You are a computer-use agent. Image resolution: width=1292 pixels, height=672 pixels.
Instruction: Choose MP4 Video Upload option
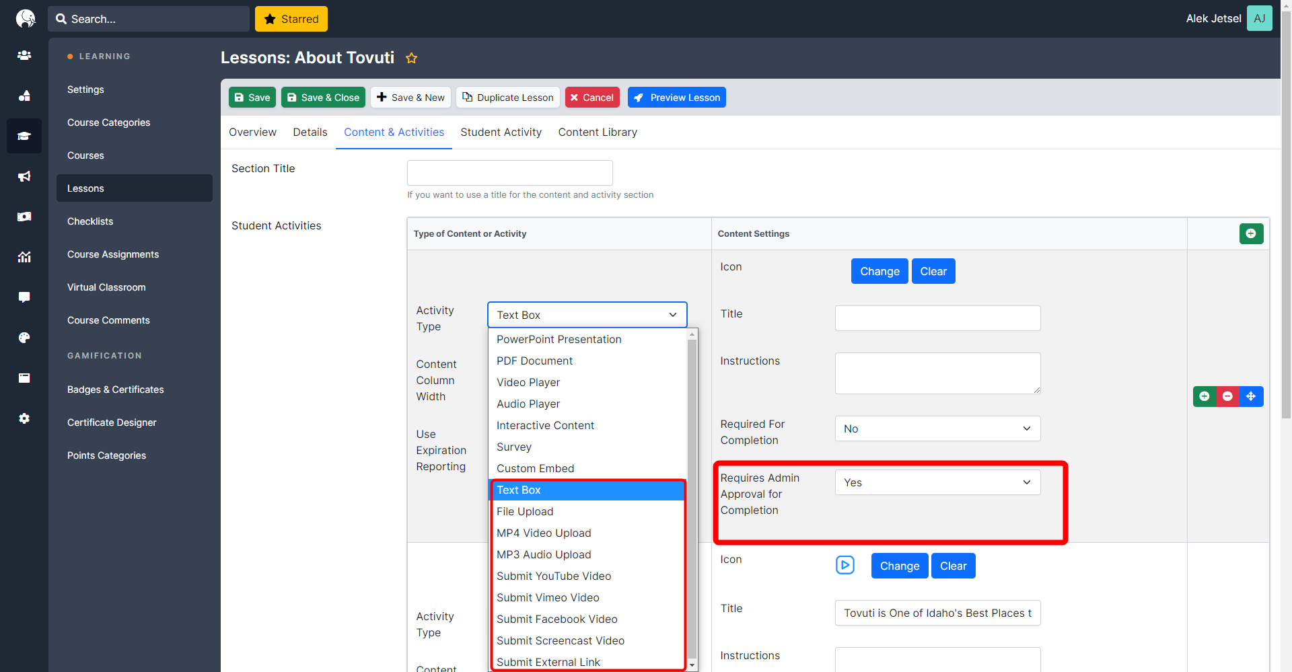[x=587, y=533]
